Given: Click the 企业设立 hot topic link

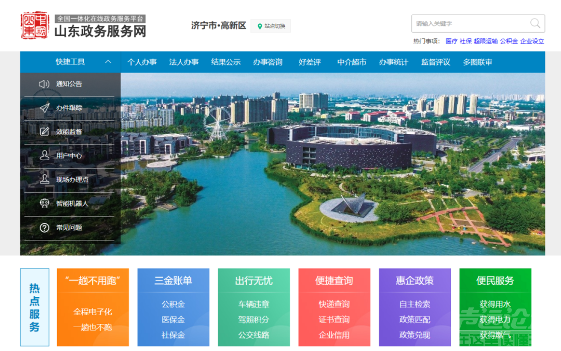Looking at the screenshot, I should (x=532, y=41).
